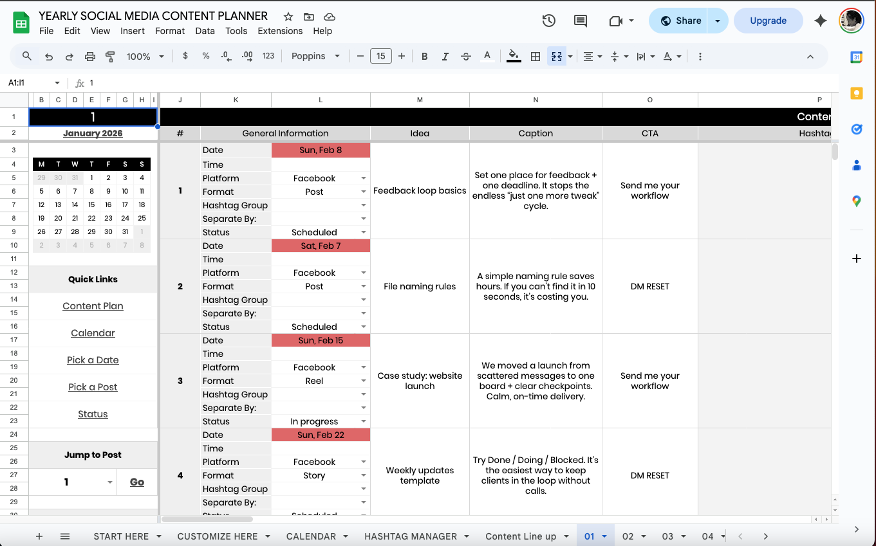876x546 pixels.
Task: Open version history
Action: [x=548, y=21]
